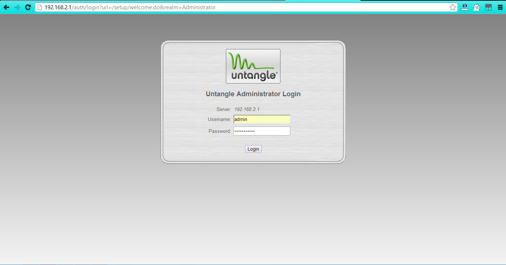The height and width of the screenshot is (265, 506).
Task: Click the Username field containing admin
Action: 262,119
